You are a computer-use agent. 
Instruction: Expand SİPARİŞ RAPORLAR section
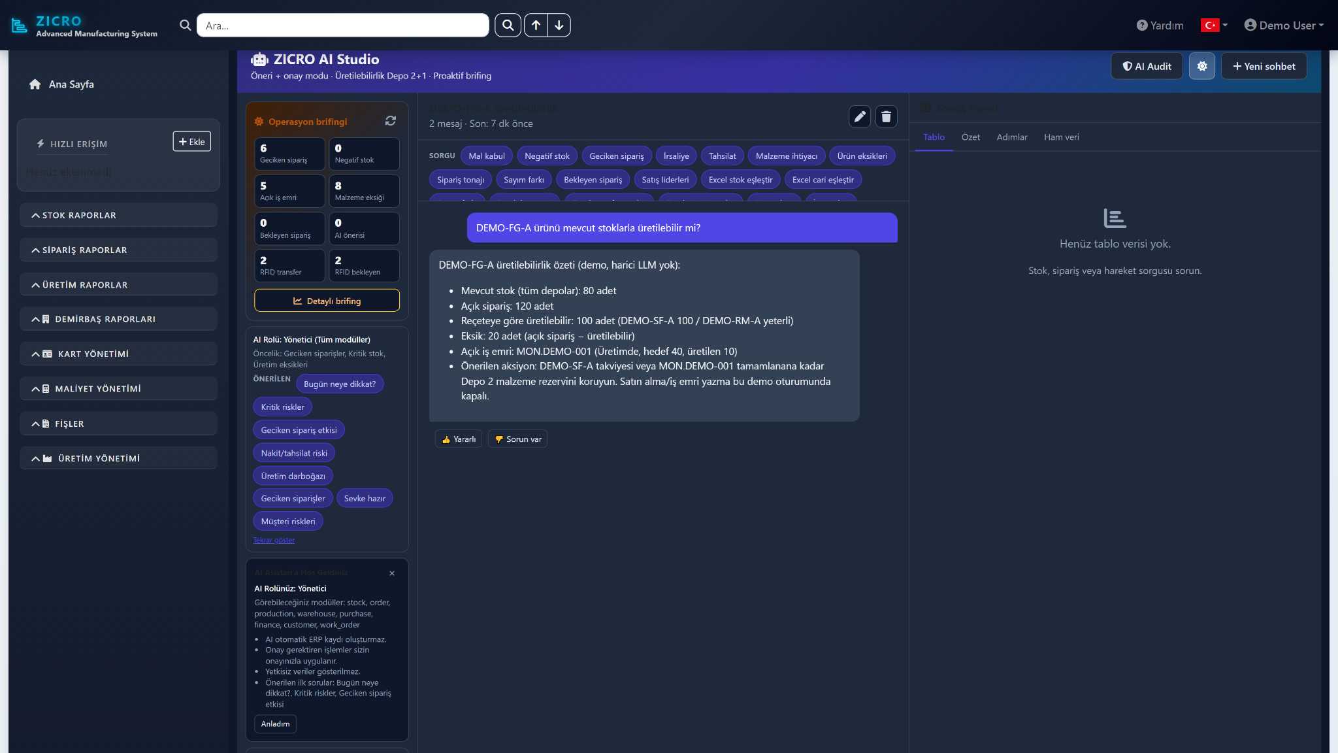[118, 250]
